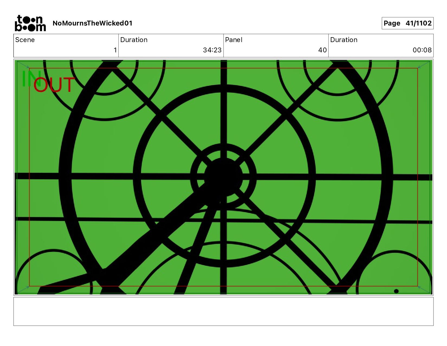Click the storyboard panel thumbnail image
The image size is (447, 346).
224,177
